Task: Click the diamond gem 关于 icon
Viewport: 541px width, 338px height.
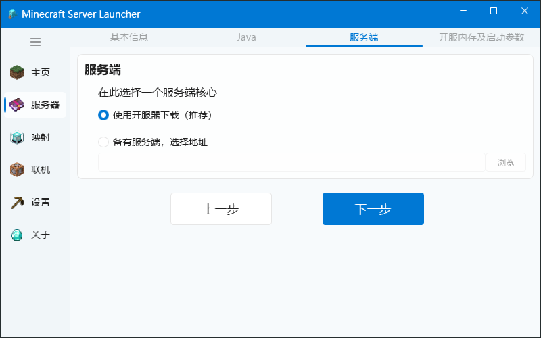Action: [x=18, y=235]
